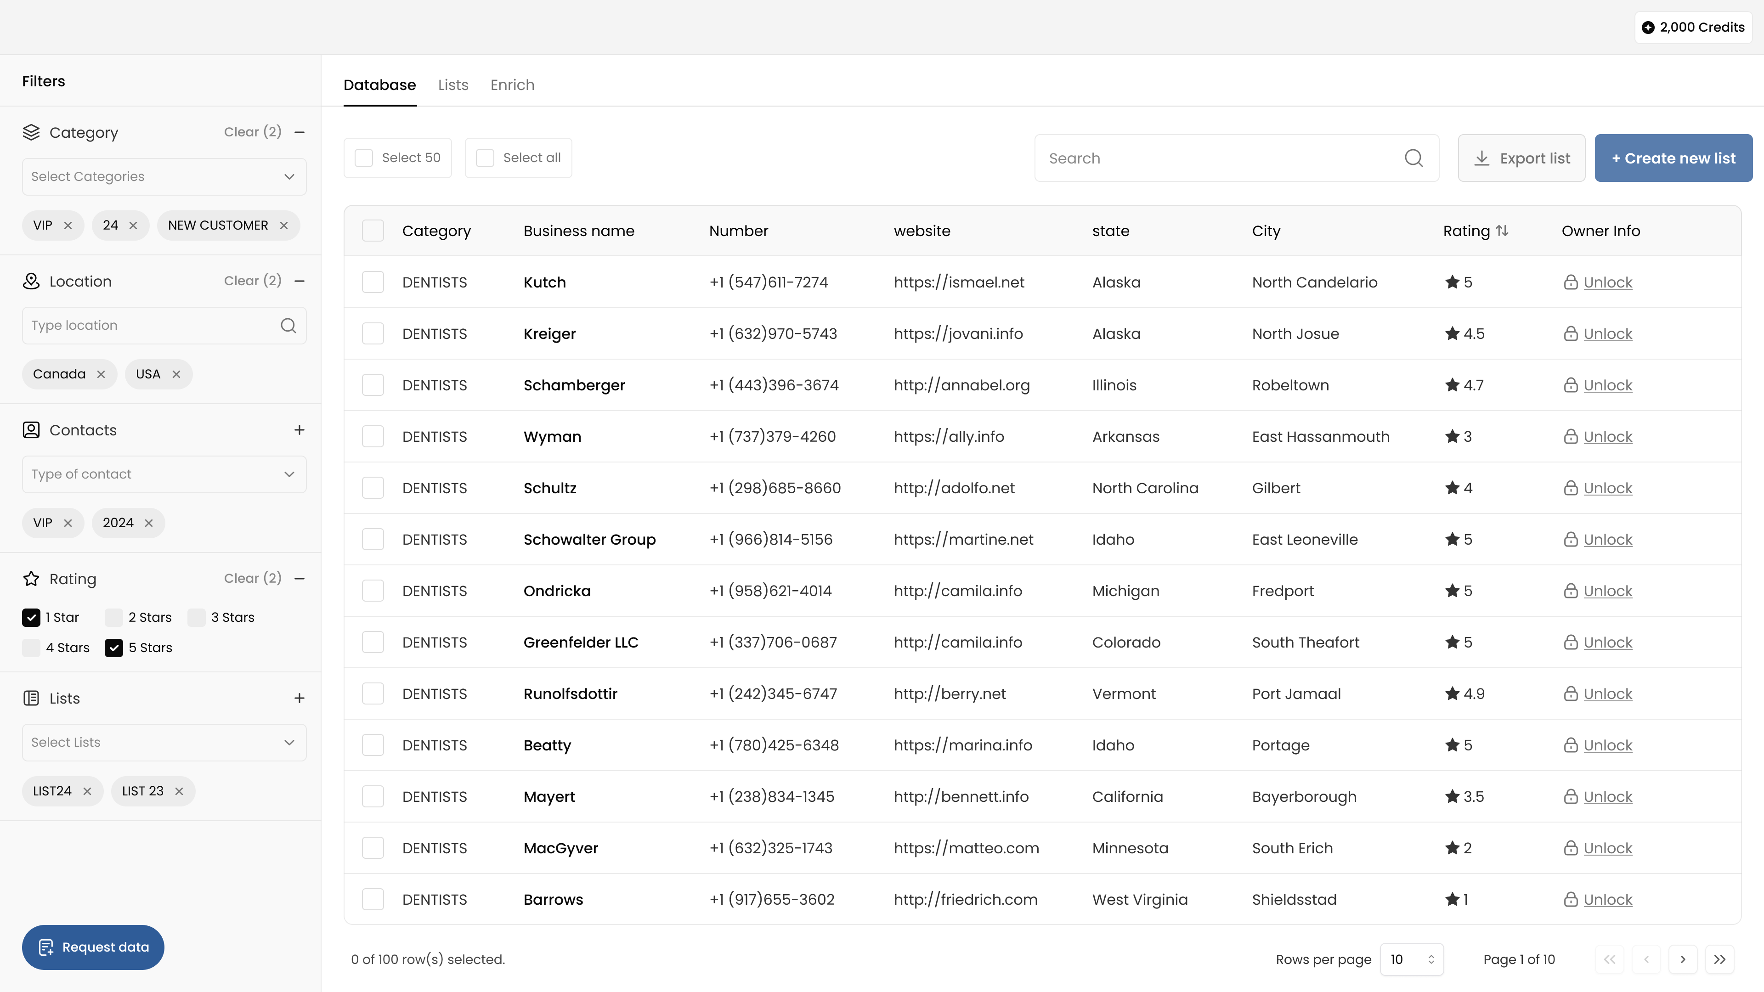Unlock owner info for Kutch
1764x992 pixels.
1607,282
